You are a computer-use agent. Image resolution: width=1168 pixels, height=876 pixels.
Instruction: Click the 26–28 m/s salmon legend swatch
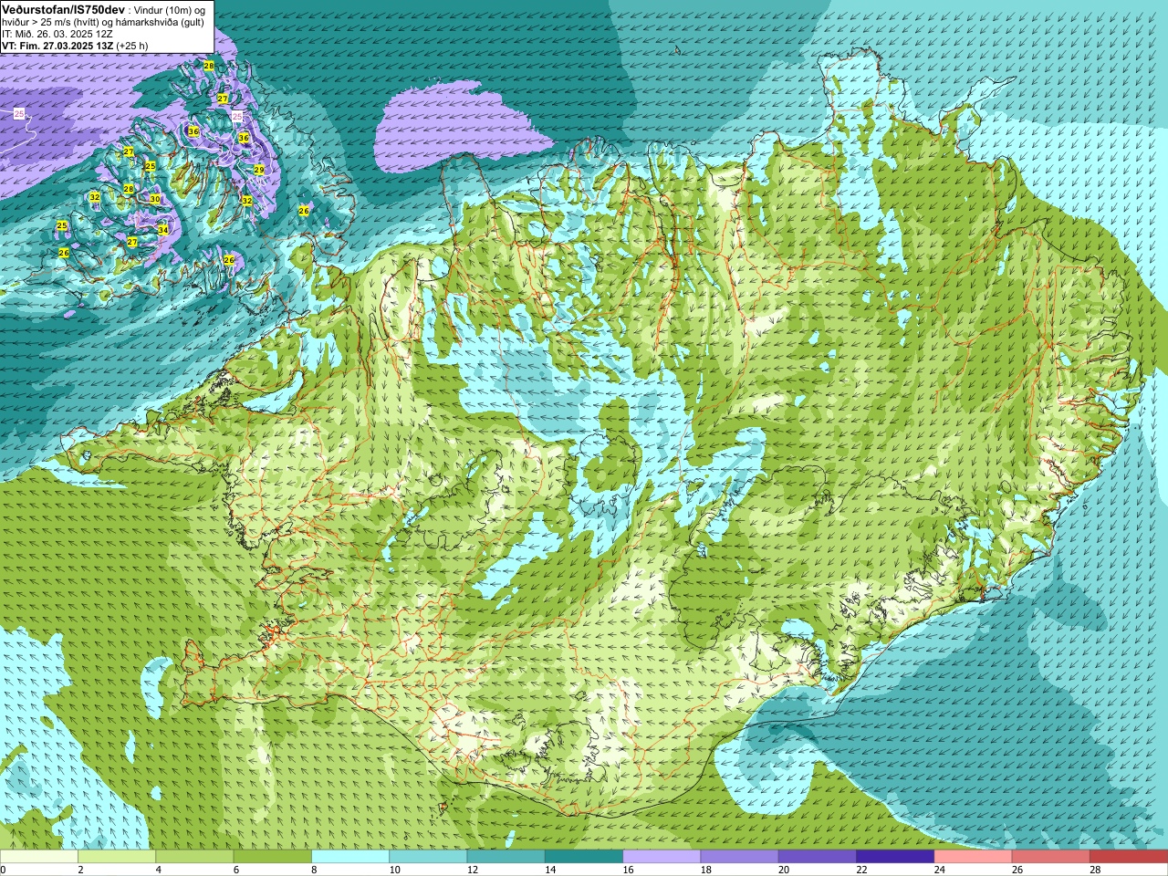pyautogui.click(x=1050, y=857)
